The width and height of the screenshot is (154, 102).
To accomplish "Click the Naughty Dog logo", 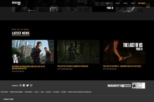I will [119, 85].
